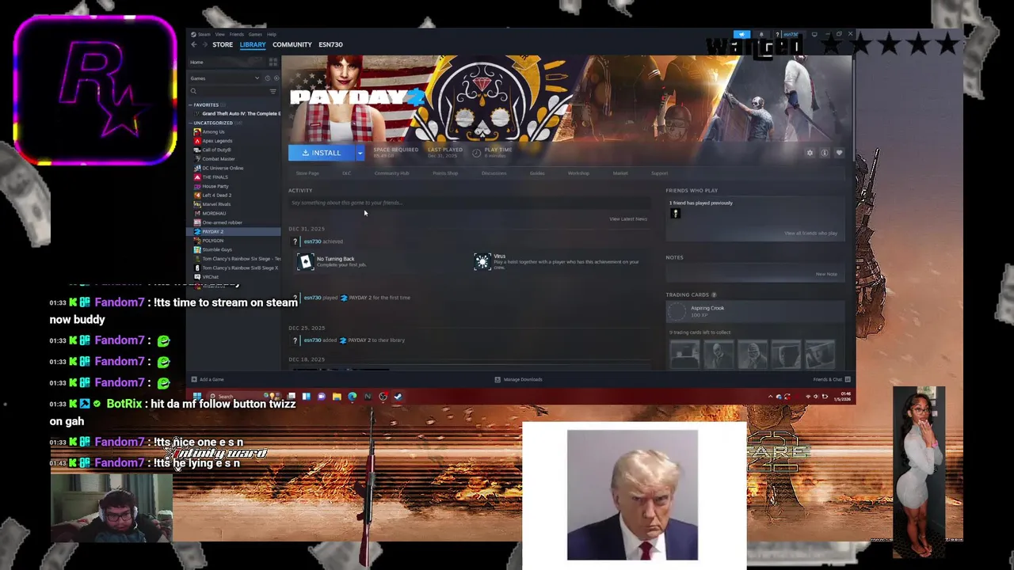The height and width of the screenshot is (570, 1014).
Task: Click the library Home button
Action: 226,62
